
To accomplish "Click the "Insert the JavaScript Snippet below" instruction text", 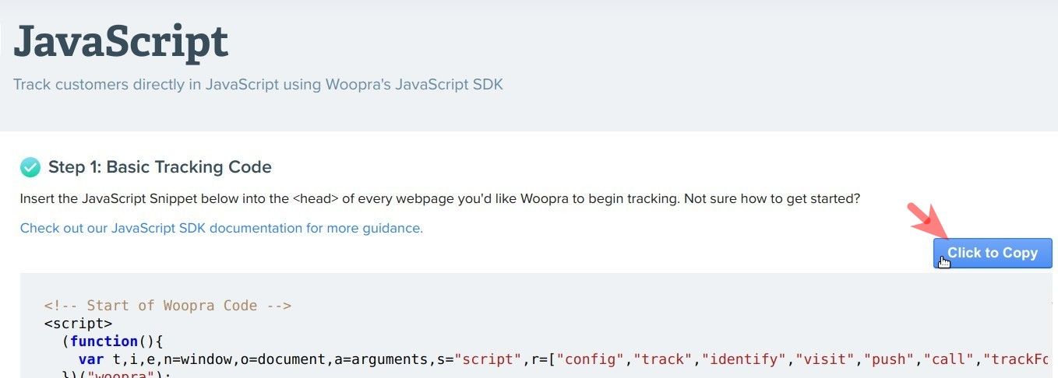I will click(440, 198).
